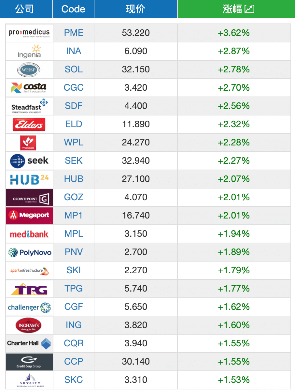This screenshot has height=392, width=295.
Task: Click the chart icon in 涨幅 header
Action: [x=249, y=9]
